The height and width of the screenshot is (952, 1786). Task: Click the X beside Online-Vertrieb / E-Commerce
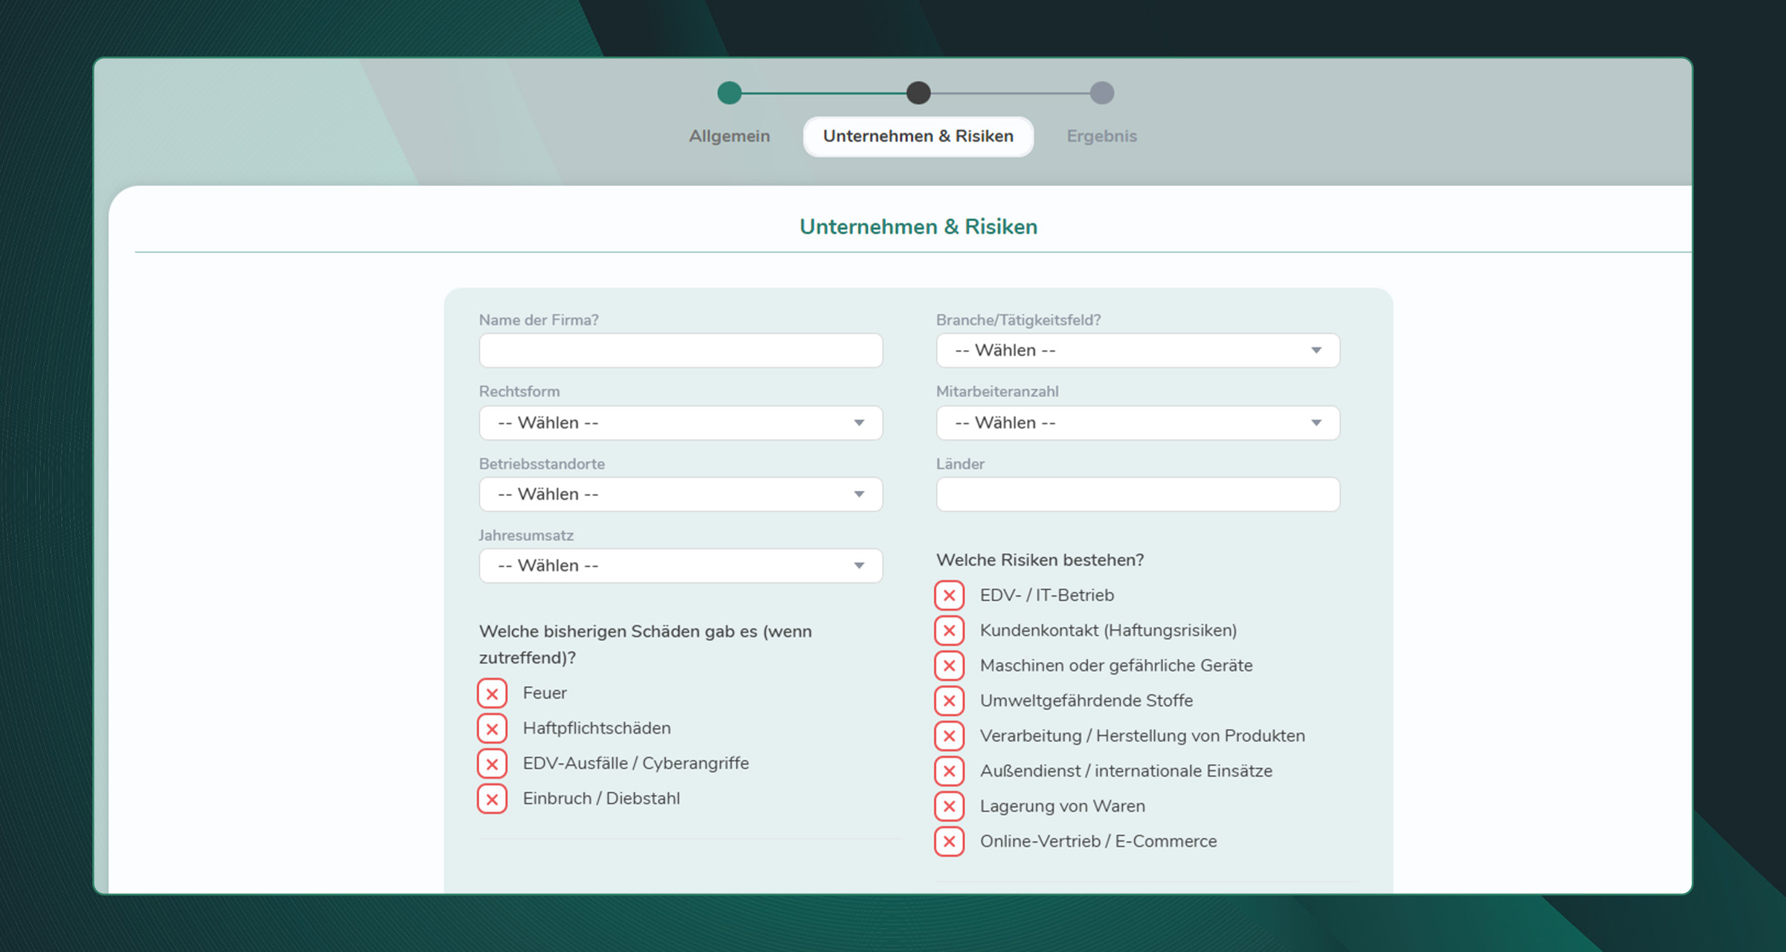click(950, 842)
